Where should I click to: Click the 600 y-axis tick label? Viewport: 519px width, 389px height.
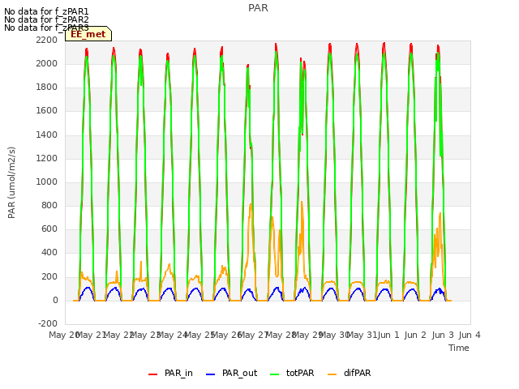(x=49, y=229)
